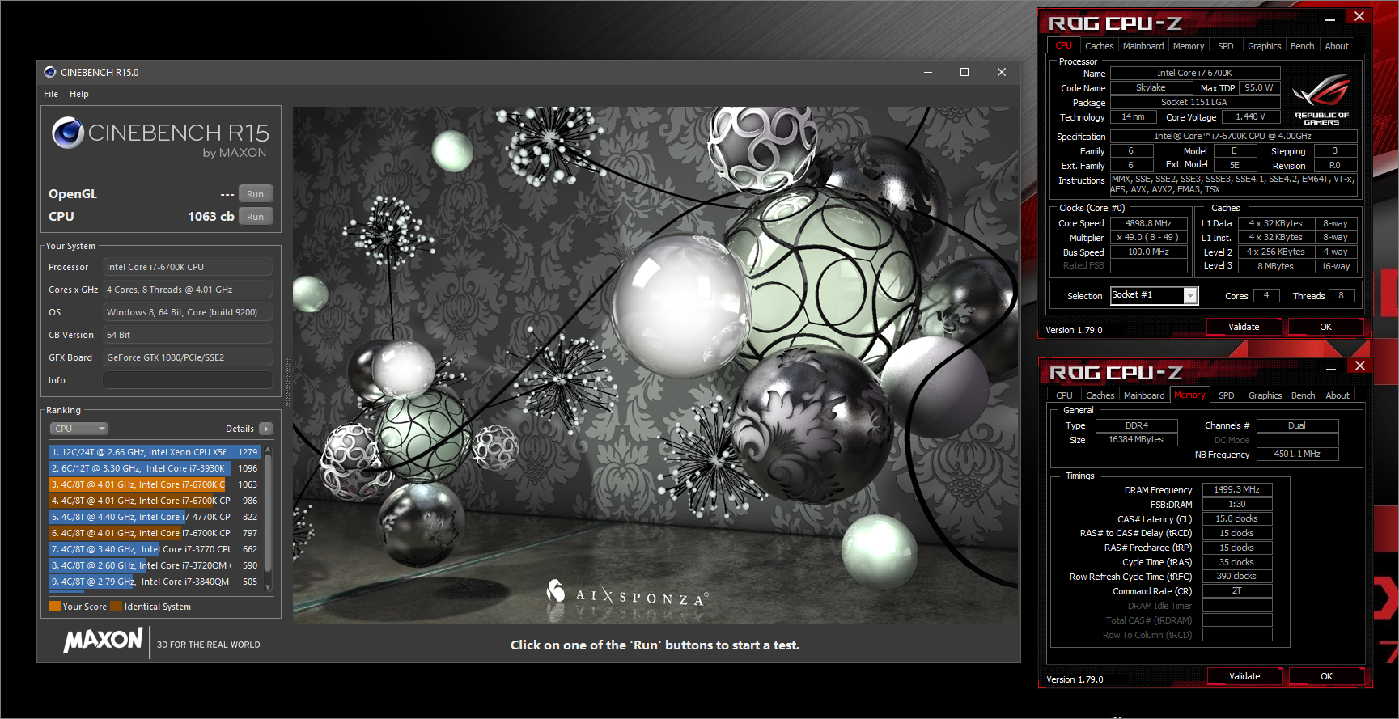Viewport: 1399px width, 719px height.
Task: Open About tab in top CPU-Z
Action: pyautogui.click(x=1337, y=46)
